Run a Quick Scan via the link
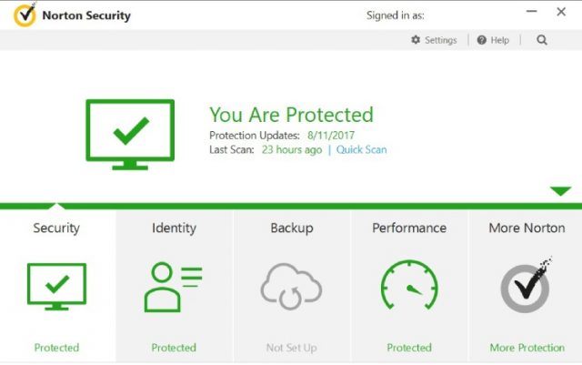The image size is (582, 365). 361,149
